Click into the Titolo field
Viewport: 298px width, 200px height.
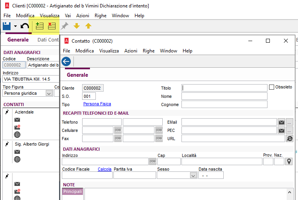224,88
